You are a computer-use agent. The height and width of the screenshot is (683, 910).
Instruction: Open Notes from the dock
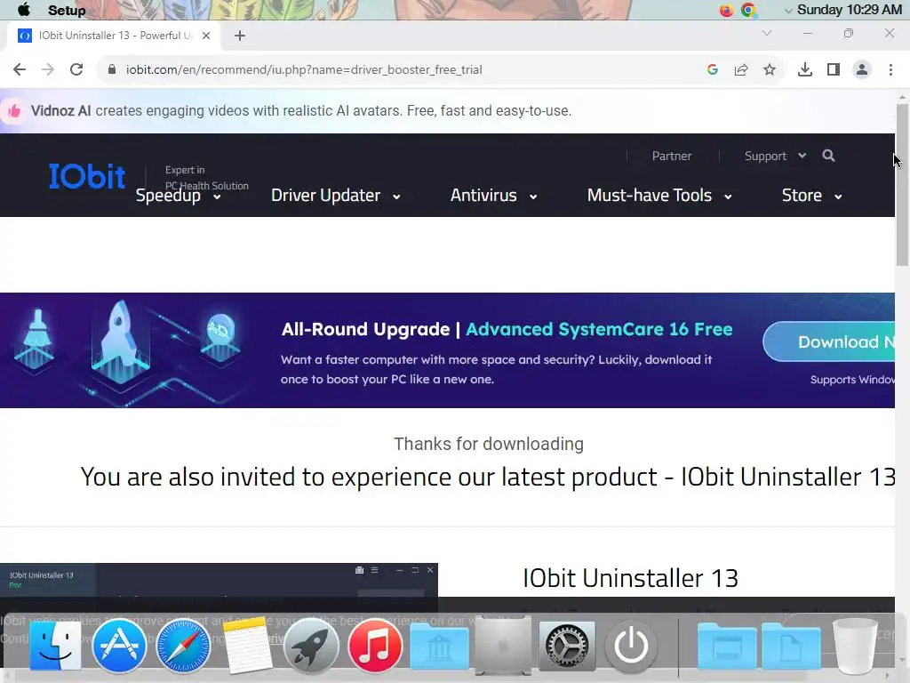(x=247, y=646)
